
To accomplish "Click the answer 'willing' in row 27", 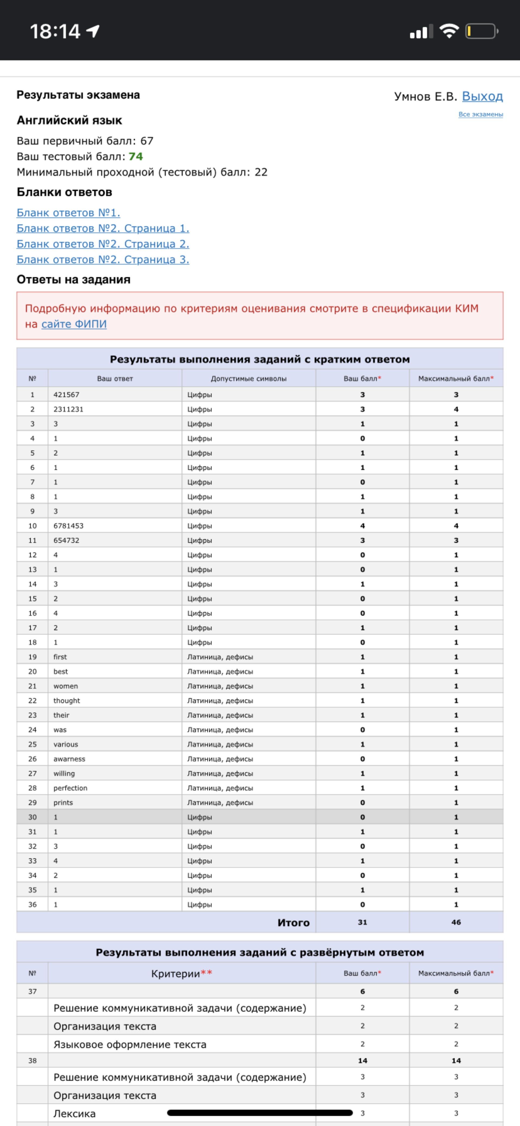I will 64,774.
